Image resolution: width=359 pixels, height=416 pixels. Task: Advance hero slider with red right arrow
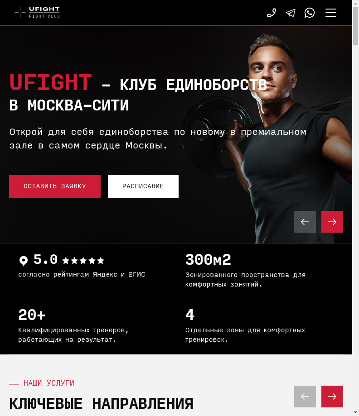point(332,222)
